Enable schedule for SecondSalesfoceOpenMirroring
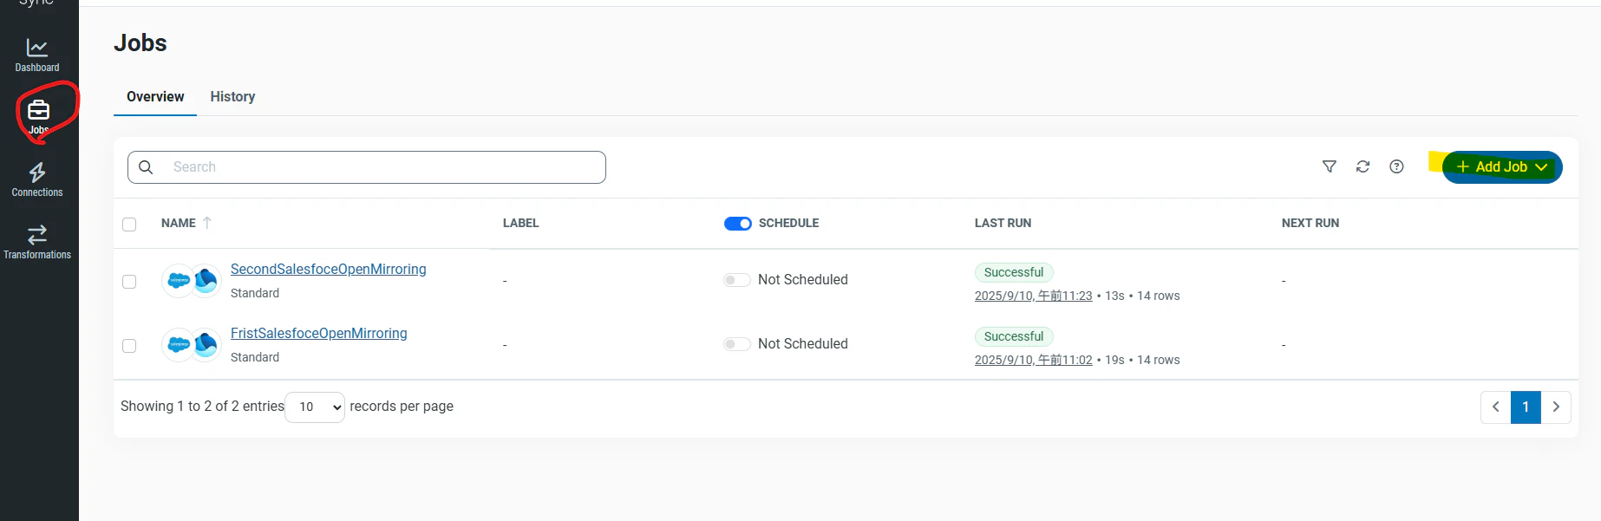This screenshot has height=521, width=1601. coord(737,280)
